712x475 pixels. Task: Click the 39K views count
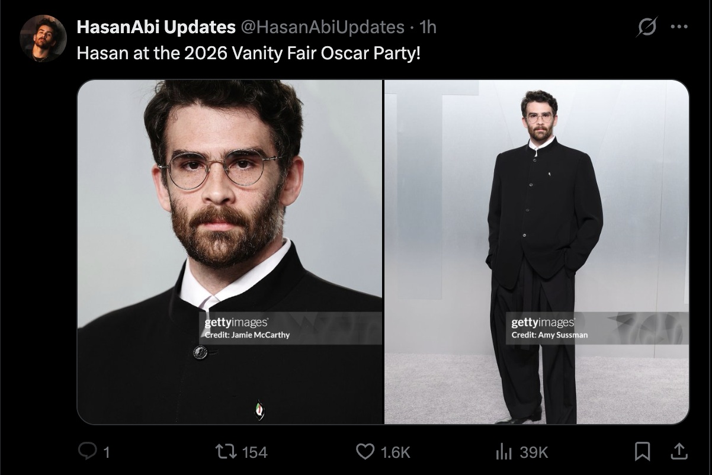pos(534,452)
